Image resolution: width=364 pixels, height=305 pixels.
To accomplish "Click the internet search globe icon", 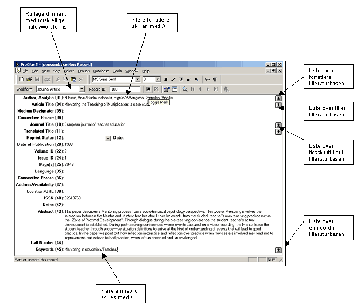I will (226, 89).
